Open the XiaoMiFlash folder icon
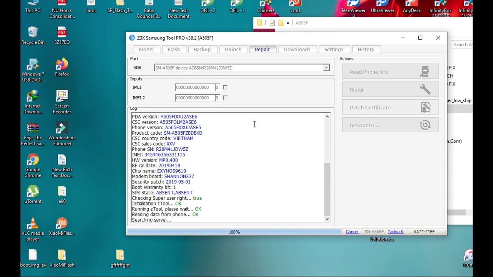This screenshot has height=277, width=493. [62, 258]
